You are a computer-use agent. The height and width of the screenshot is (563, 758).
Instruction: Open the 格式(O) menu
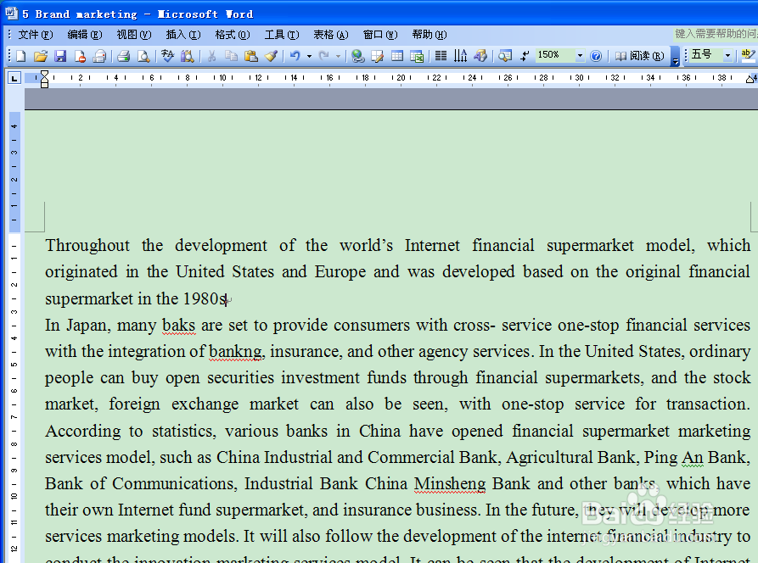(x=233, y=35)
